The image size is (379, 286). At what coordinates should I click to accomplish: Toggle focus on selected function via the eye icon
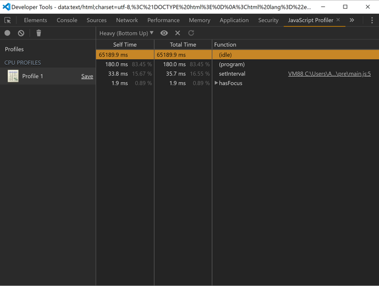tap(164, 33)
